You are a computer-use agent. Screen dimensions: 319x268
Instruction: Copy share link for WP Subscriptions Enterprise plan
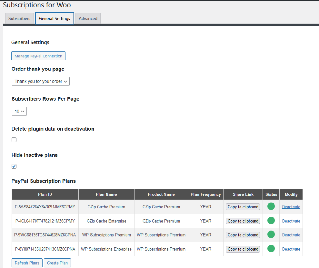pos(243,249)
